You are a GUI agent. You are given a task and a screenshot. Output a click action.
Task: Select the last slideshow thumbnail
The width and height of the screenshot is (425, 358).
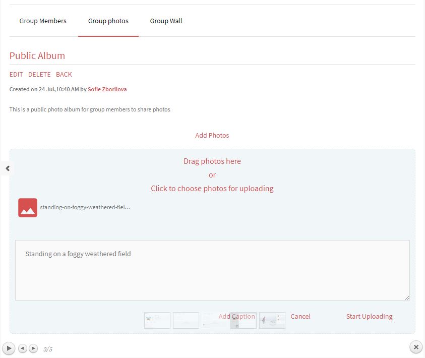click(272, 320)
